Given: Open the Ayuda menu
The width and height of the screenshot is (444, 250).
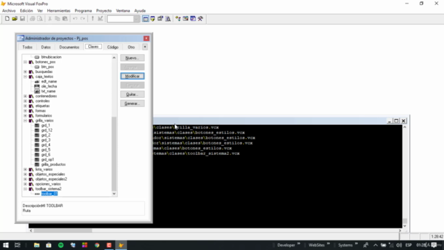Looking at the screenshot, I should point(140,11).
